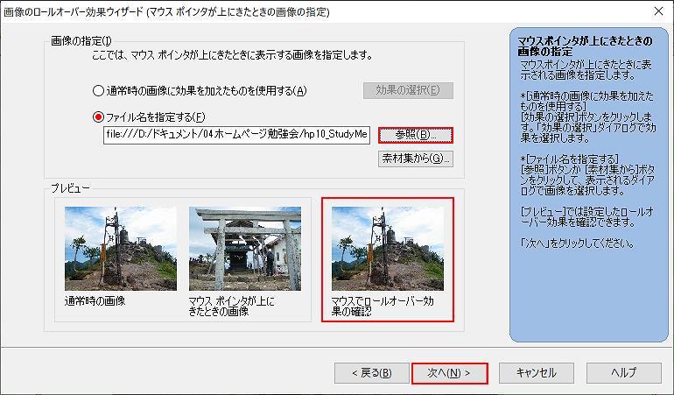Select '通常時の画像に効果を加えたものを使用する' radio button
The height and width of the screenshot is (395, 674).
(x=98, y=91)
